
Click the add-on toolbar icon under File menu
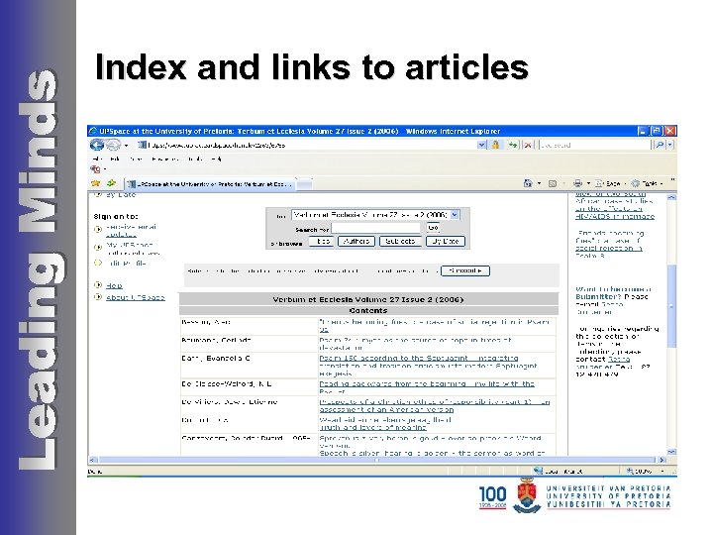pyautogui.click(x=95, y=169)
